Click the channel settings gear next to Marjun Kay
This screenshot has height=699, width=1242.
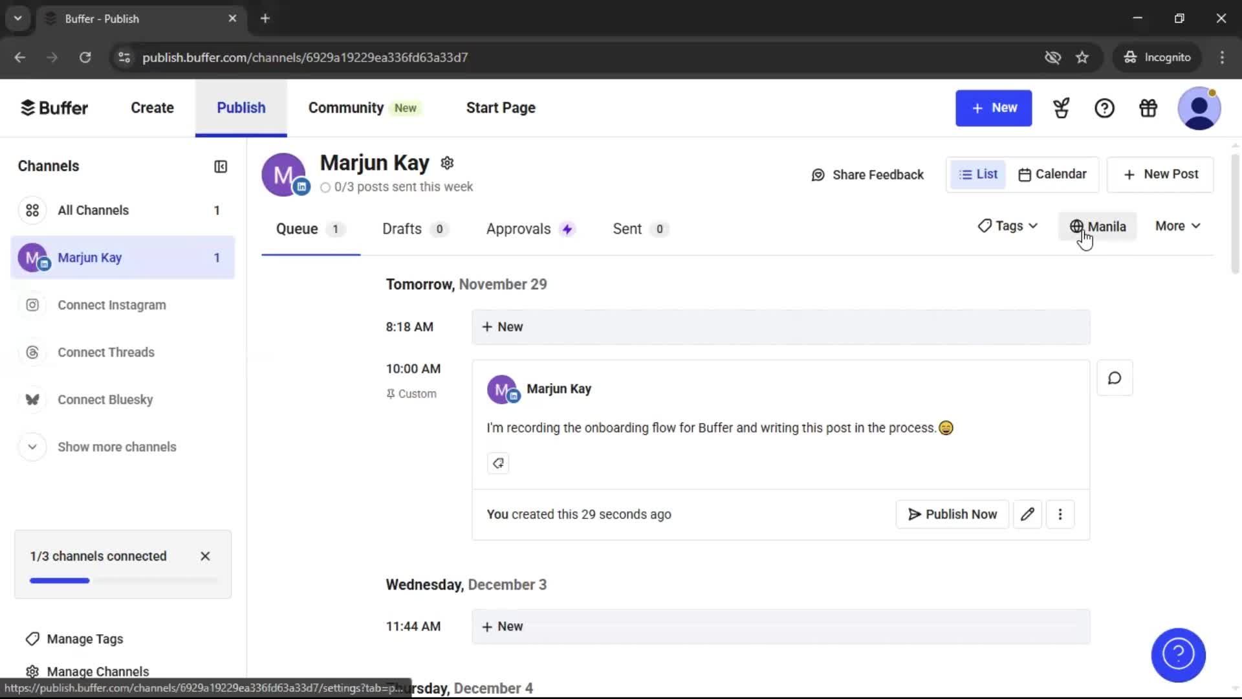pyautogui.click(x=447, y=162)
